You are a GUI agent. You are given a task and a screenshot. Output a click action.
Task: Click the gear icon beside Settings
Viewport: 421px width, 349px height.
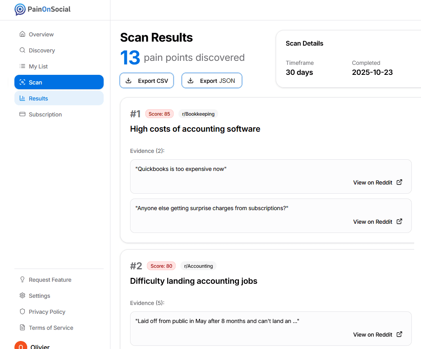point(22,295)
